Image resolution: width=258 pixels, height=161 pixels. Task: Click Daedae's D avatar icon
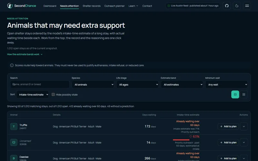pos(14,158)
